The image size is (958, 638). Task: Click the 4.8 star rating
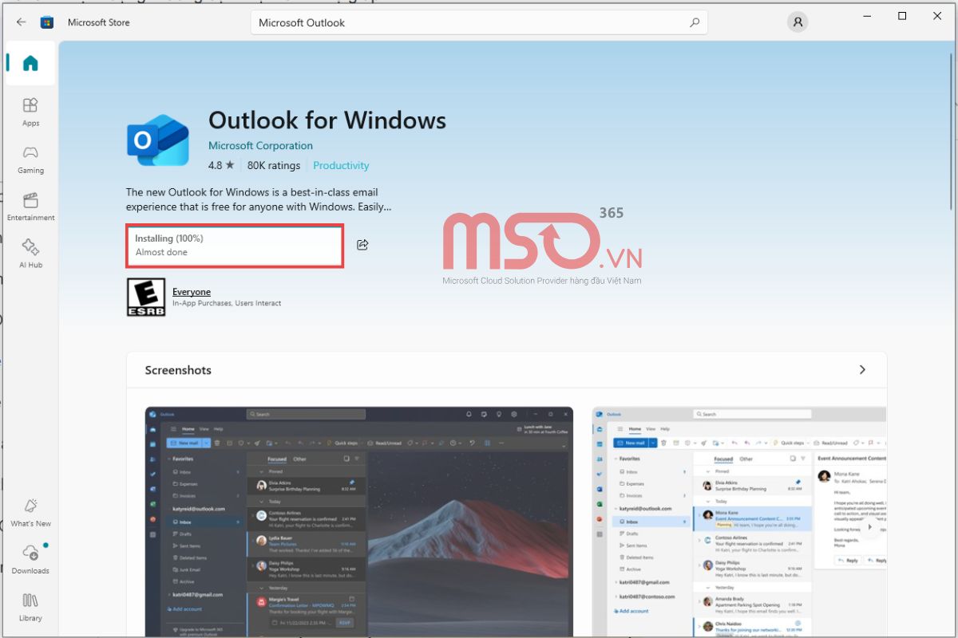click(x=221, y=166)
